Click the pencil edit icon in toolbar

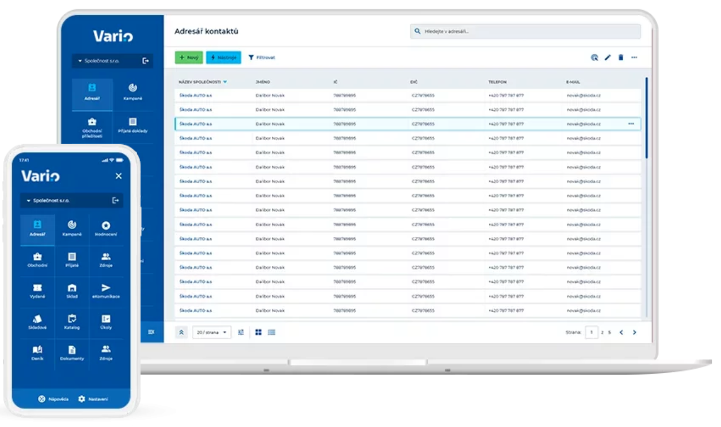click(x=608, y=58)
